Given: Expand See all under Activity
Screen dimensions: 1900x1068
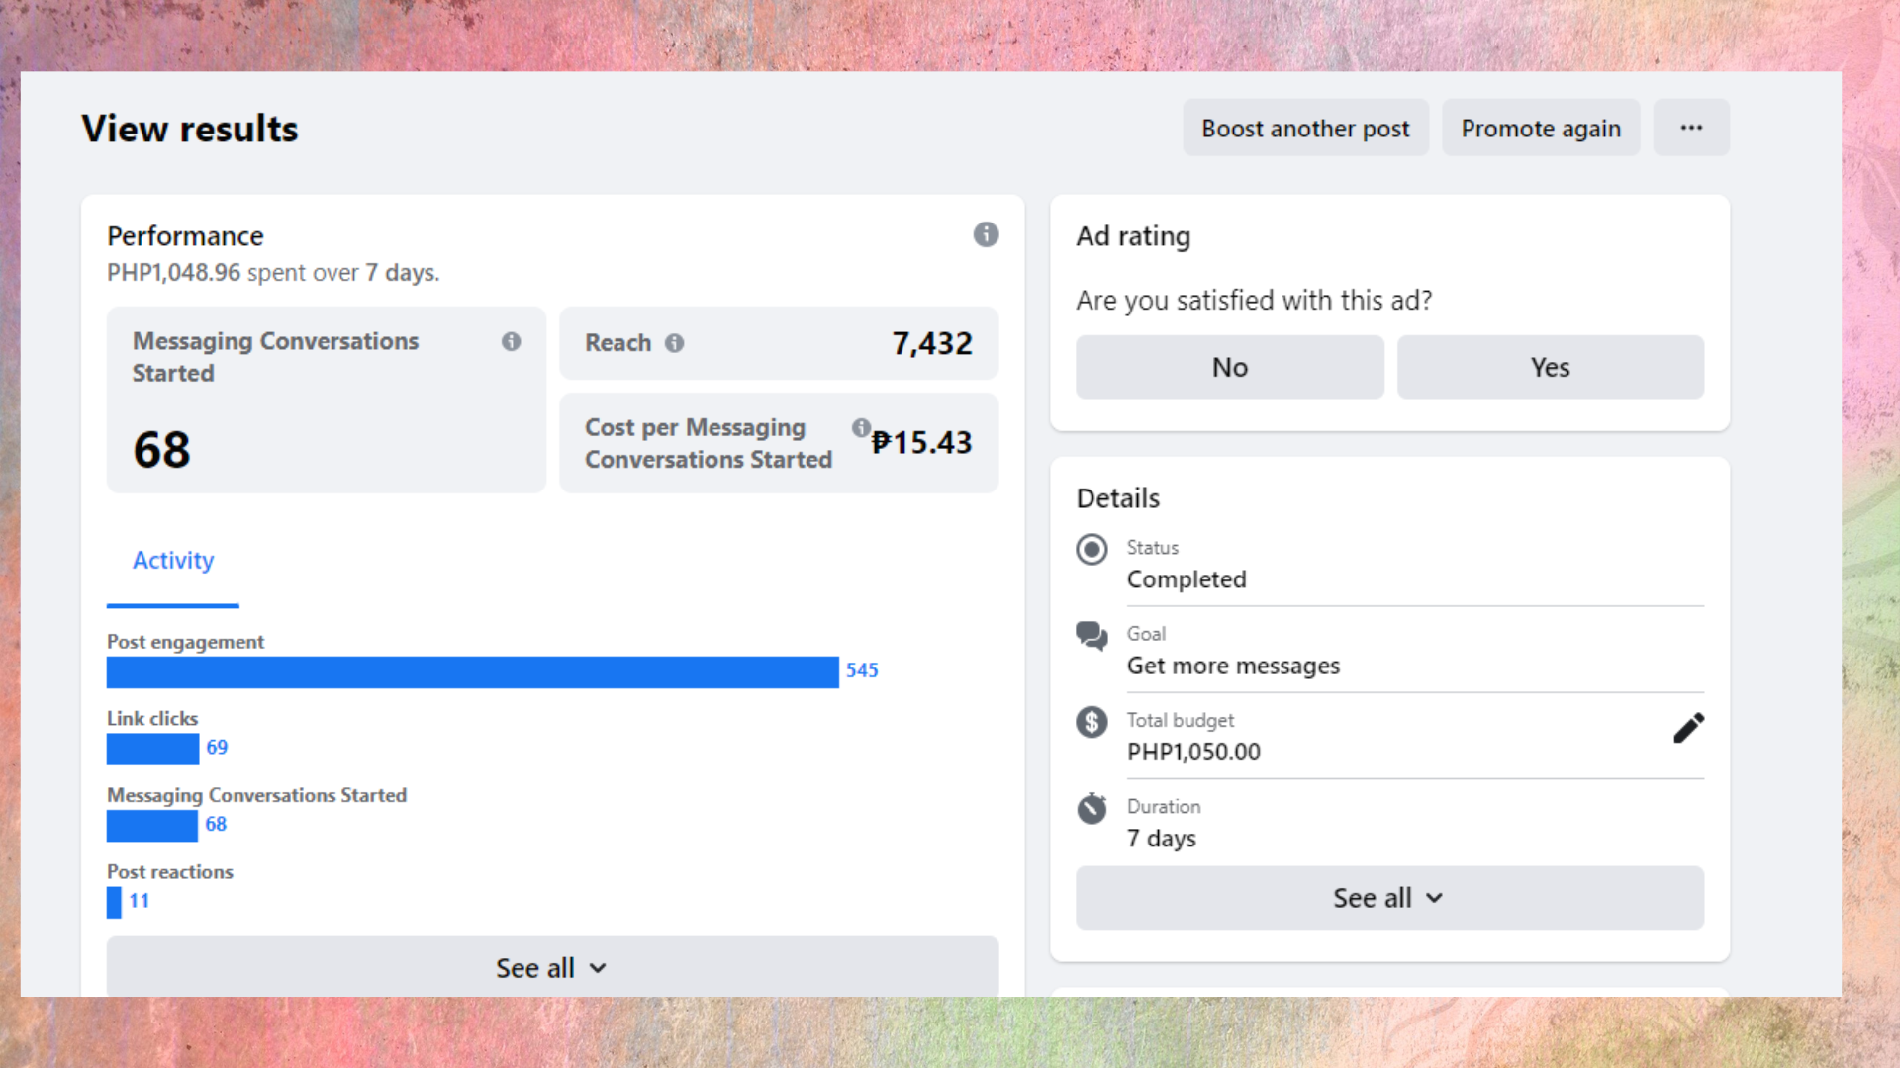Looking at the screenshot, I should (551, 967).
